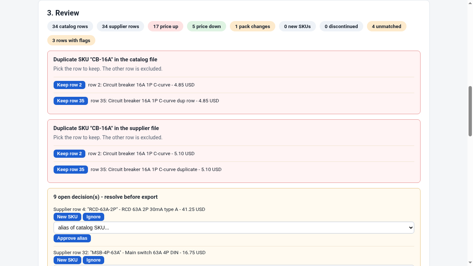Approve alias for RCD-63A-2P

(x=72, y=238)
